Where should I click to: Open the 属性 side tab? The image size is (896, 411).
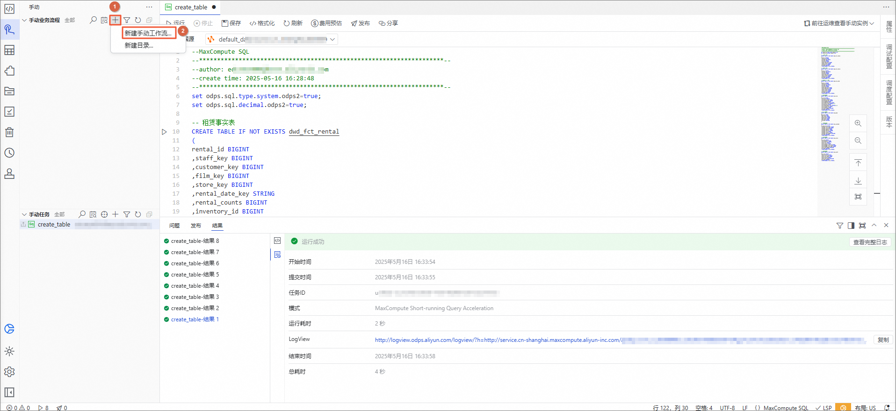(x=889, y=27)
